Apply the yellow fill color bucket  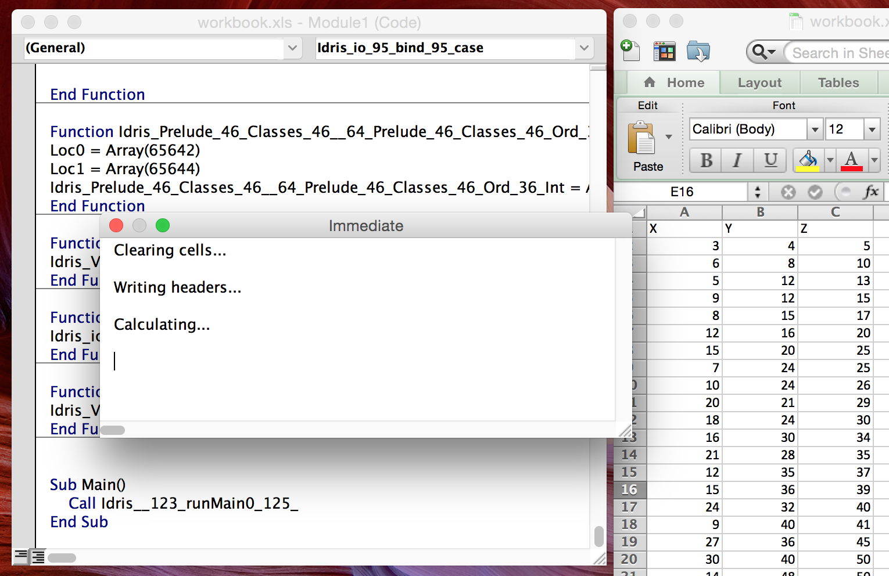click(x=808, y=160)
